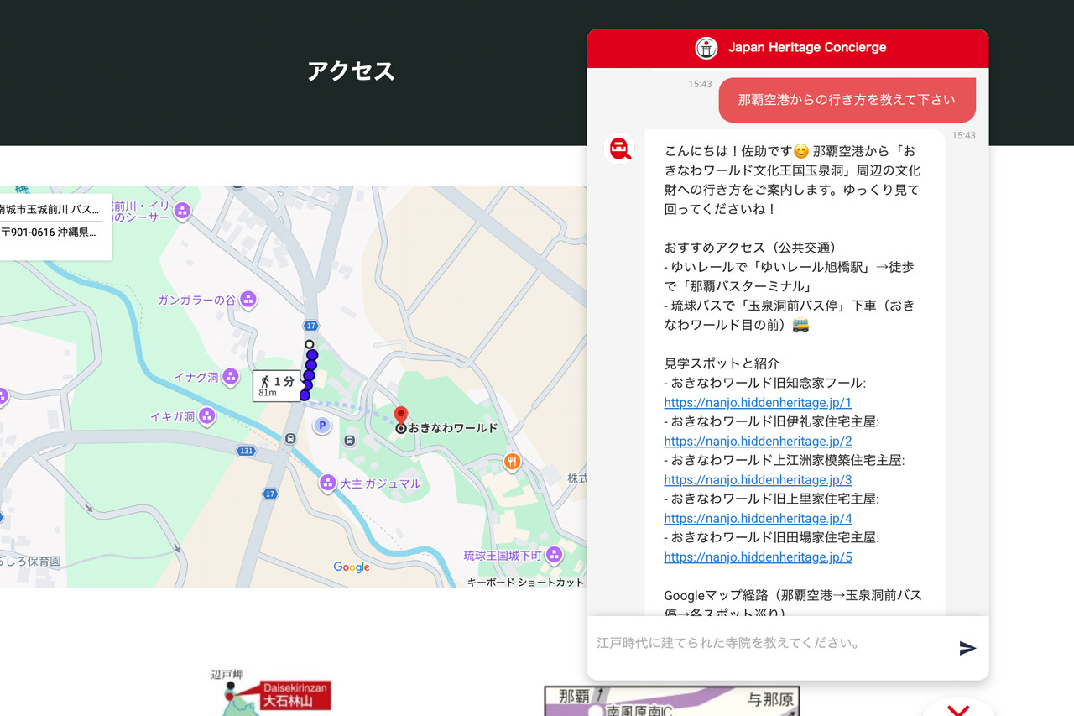The image size is (1074, 716).
Task: Select the orange restaurant marker on map
Action: (x=511, y=462)
